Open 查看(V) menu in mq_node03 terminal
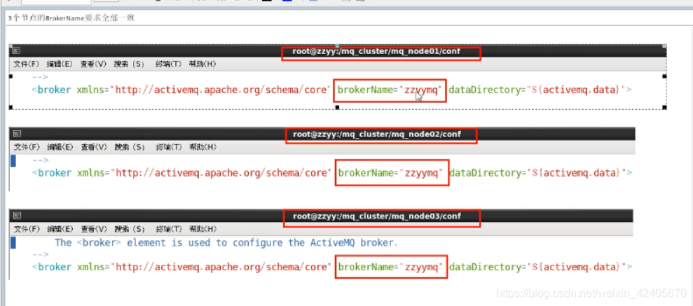693x306 pixels. click(94, 229)
